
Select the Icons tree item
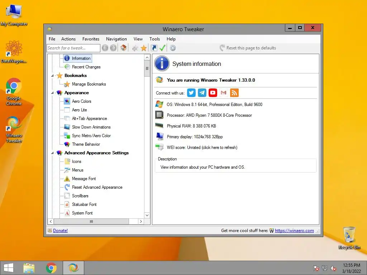77,161
